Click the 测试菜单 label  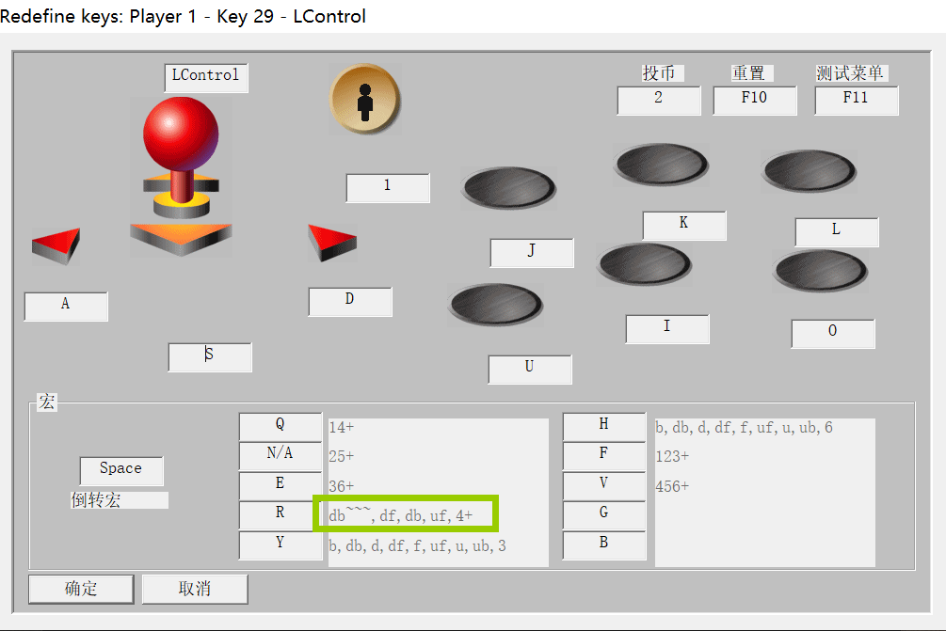pyautogui.click(x=850, y=73)
